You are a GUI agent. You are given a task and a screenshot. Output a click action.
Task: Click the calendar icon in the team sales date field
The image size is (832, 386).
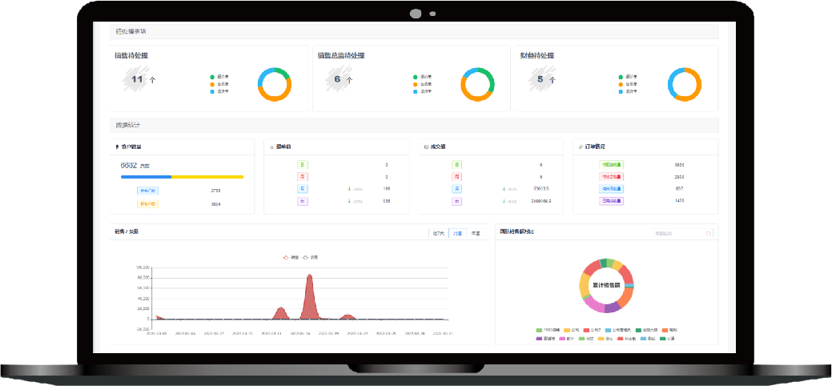(709, 233)
